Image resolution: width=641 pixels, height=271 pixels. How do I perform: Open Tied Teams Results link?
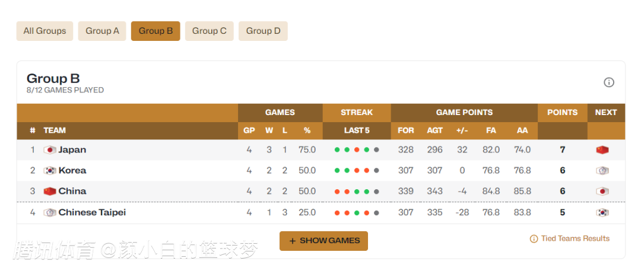click(570, 238)
